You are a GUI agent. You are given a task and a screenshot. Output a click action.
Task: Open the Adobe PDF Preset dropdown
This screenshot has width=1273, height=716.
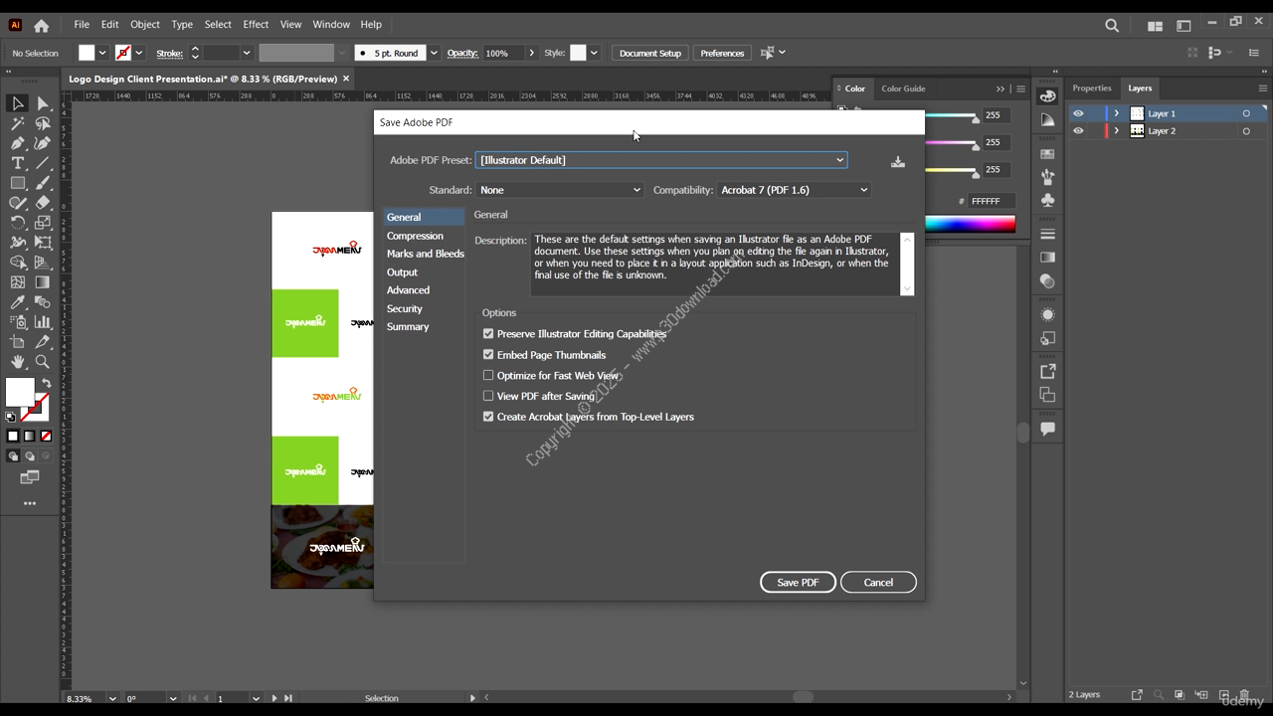(x=661, y=160)
